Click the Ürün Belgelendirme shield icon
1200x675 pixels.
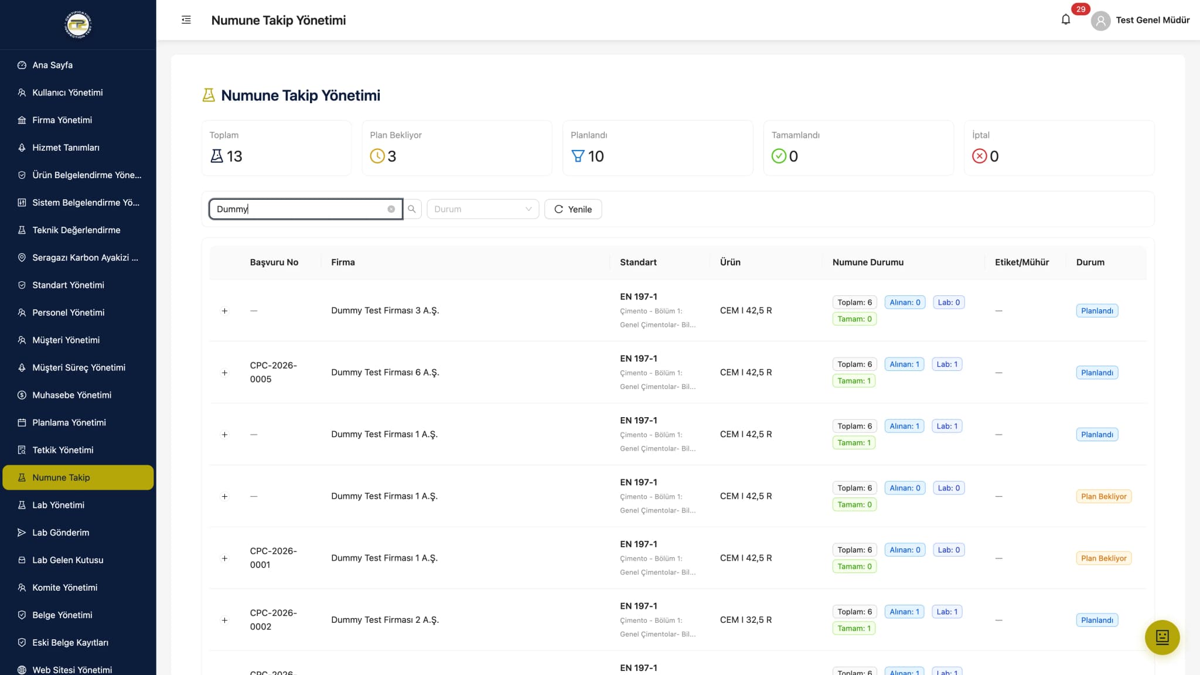click(x=22, y=175)
